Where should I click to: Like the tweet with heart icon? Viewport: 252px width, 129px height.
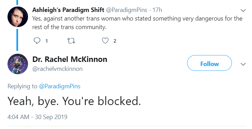click(105, 41)
